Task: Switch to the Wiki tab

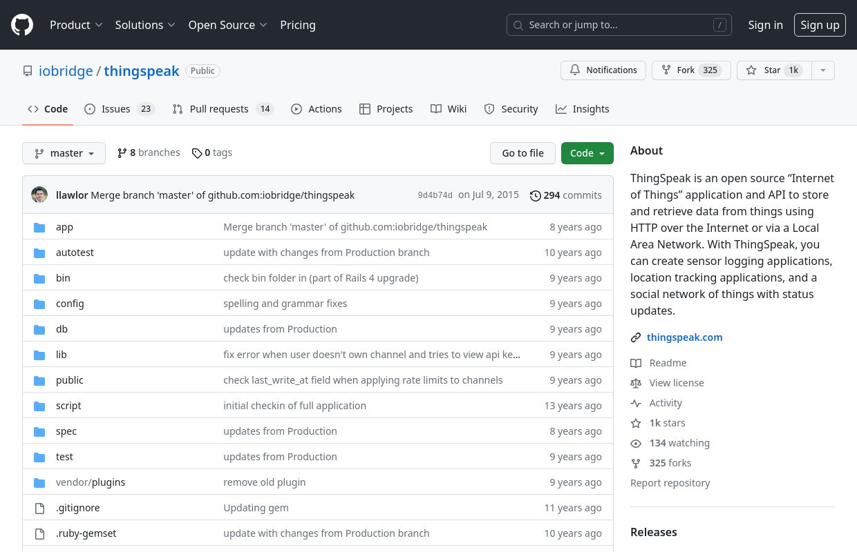Action: pyautogui.click(x=449, y=109)
